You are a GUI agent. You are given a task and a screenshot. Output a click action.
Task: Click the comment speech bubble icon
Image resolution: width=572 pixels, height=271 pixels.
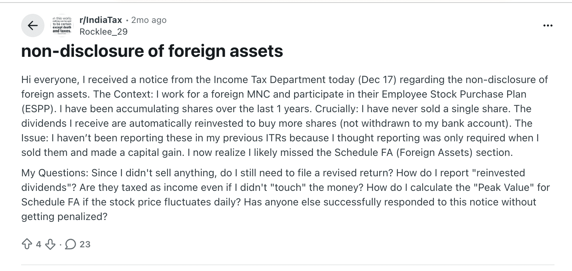70,244
